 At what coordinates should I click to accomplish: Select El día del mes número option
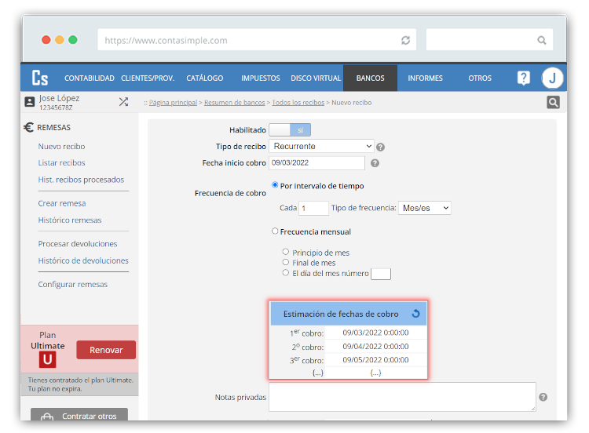point(286,273)
